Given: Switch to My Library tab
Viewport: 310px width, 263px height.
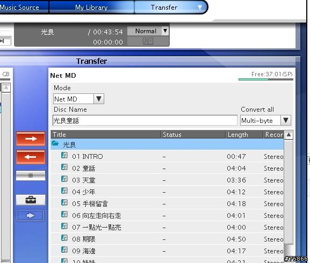Looking at the screenshot, I should pyautogui.click(x=91, y=8).
